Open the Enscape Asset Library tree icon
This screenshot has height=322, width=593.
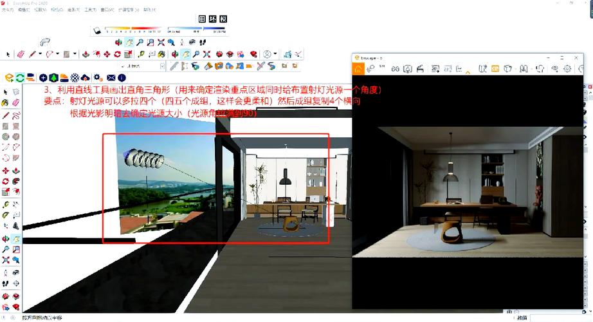53,78
